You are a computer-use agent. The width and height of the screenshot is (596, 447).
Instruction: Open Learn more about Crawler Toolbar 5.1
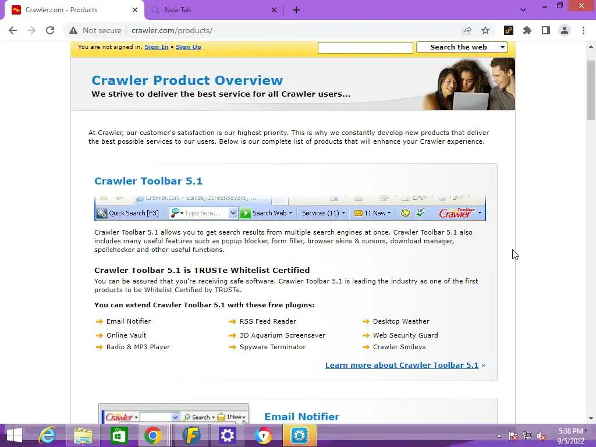pos(402,366)
